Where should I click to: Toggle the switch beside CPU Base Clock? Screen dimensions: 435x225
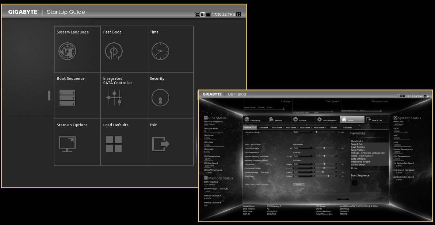341,132
